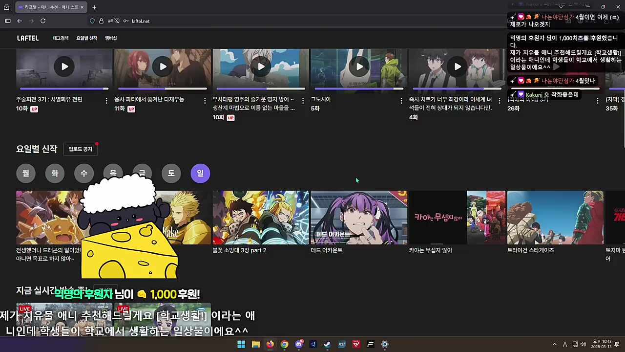Click the progress bar under 주술회전 3기
Viewport: 625px width, 352px height.
coord(64,88)
